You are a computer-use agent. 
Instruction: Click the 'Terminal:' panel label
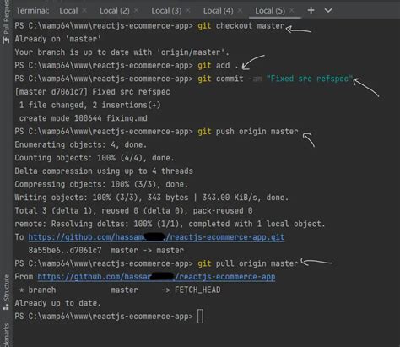pos(33,11)
